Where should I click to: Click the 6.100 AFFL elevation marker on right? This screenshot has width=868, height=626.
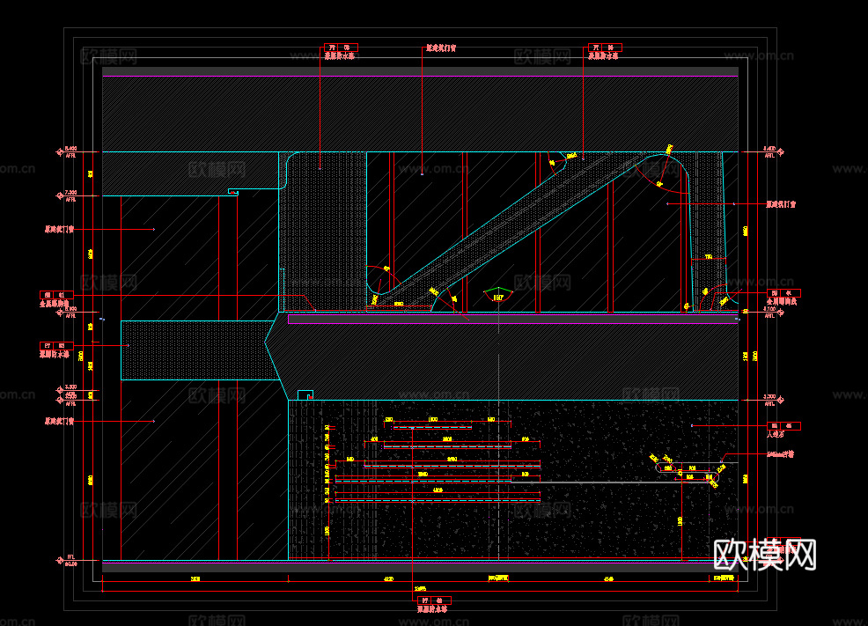click(x=773, y=313)
